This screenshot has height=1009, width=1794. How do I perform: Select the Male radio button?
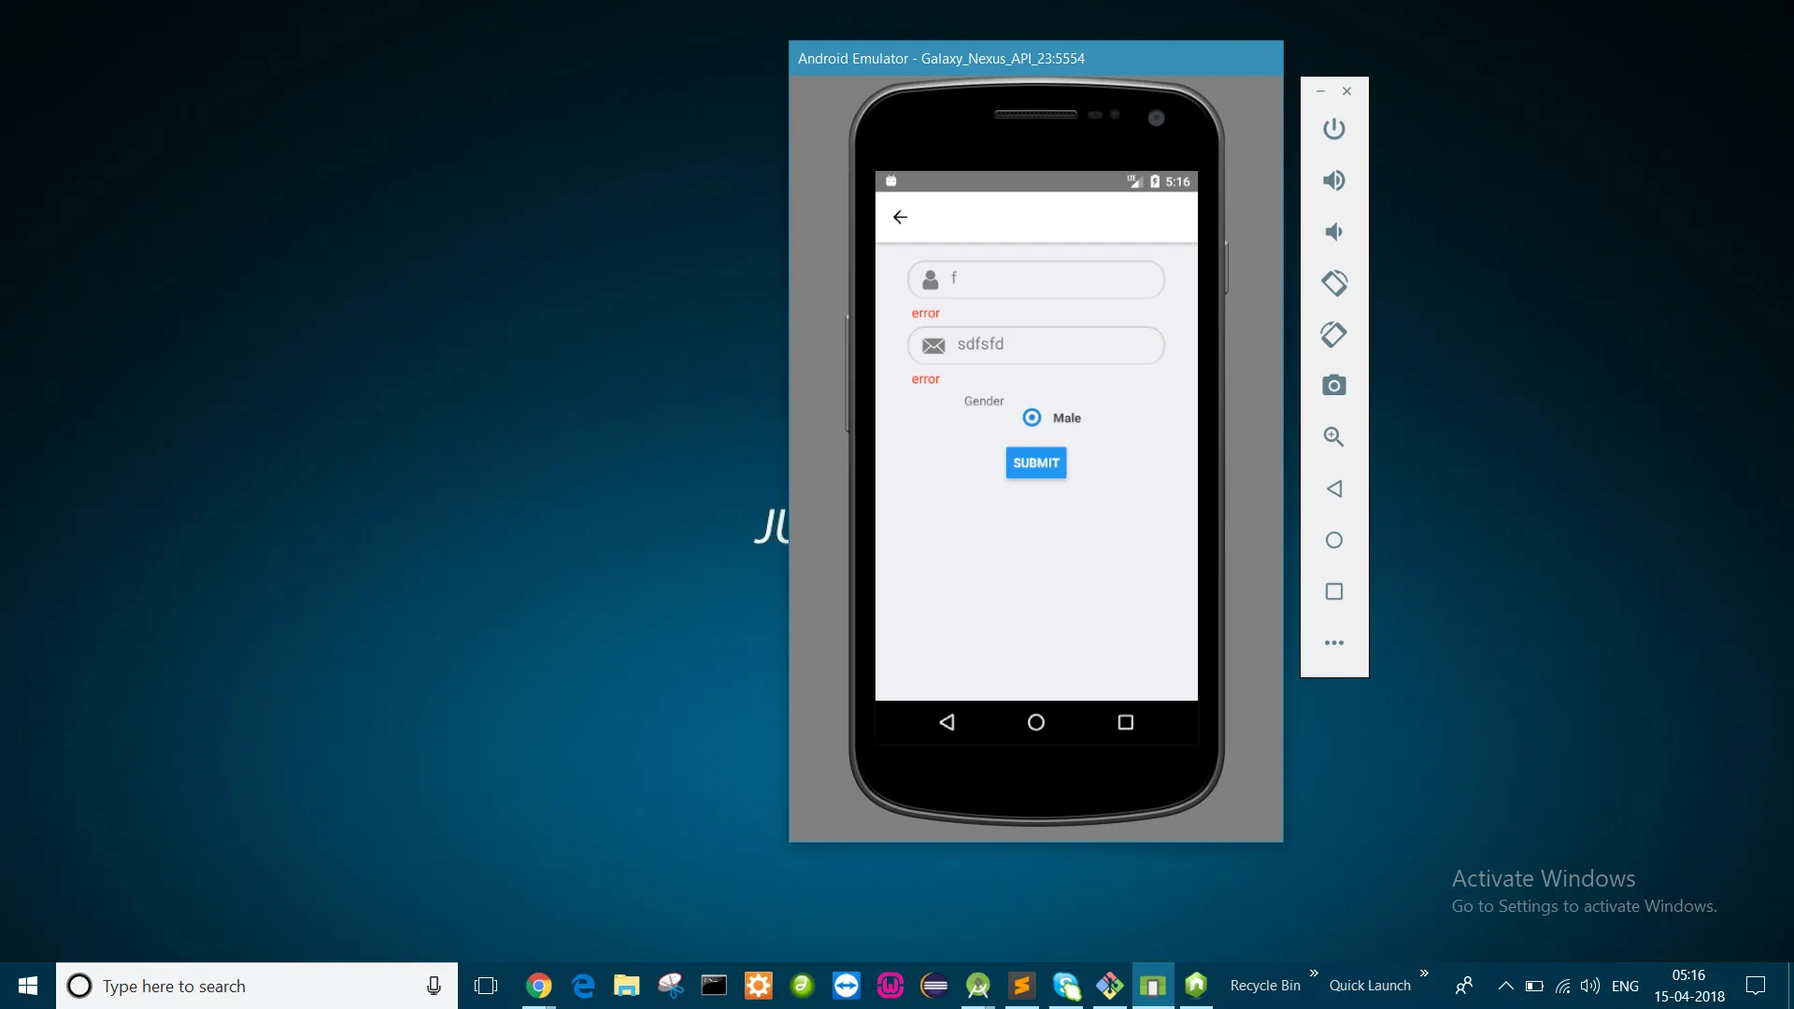(x=1032, y=418)
